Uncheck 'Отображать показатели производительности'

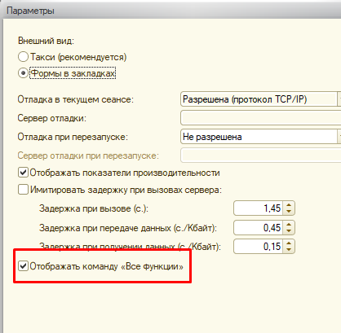(x=23, y=173)
